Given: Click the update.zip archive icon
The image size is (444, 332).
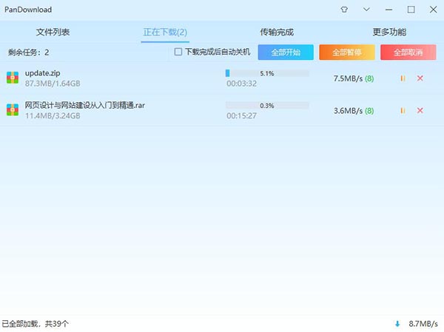Looking at the screenshot, I should click(x=13, y=78).
